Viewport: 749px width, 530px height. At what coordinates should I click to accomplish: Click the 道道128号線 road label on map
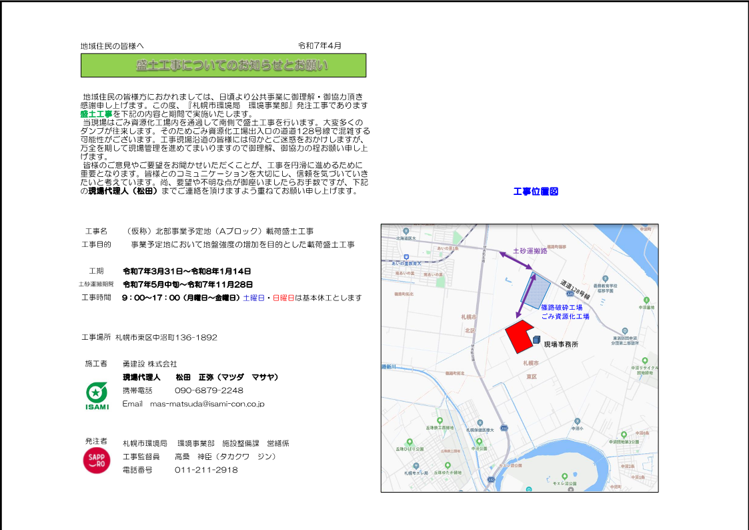576,290
